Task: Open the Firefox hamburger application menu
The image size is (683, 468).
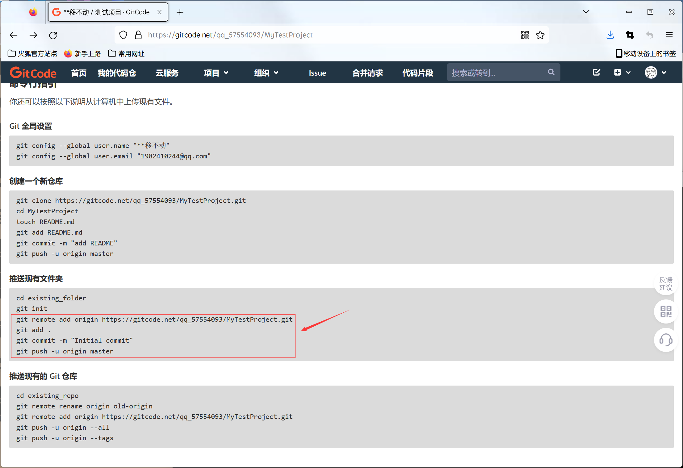Action: click(669, 35)
